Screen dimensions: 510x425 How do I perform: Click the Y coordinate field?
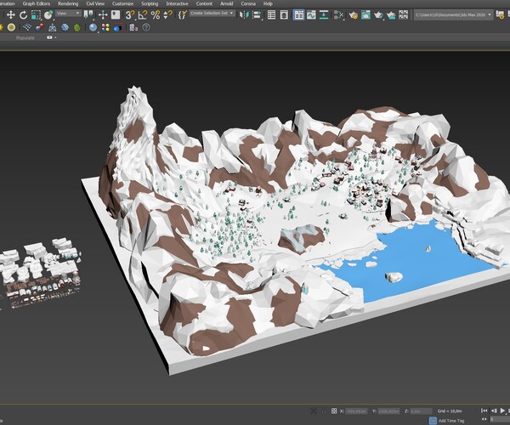tap(388, 411)
